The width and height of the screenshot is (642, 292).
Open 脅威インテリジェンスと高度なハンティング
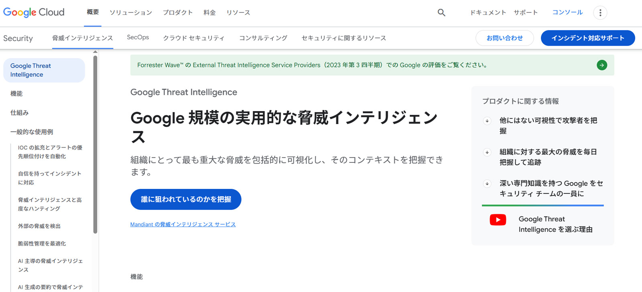(50, 204)
